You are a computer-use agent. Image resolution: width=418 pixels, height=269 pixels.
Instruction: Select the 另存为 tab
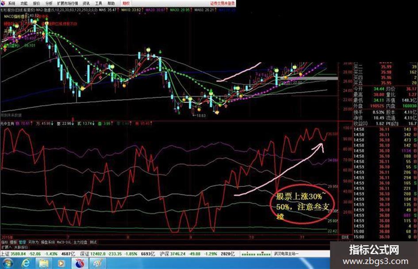point(33,242)
